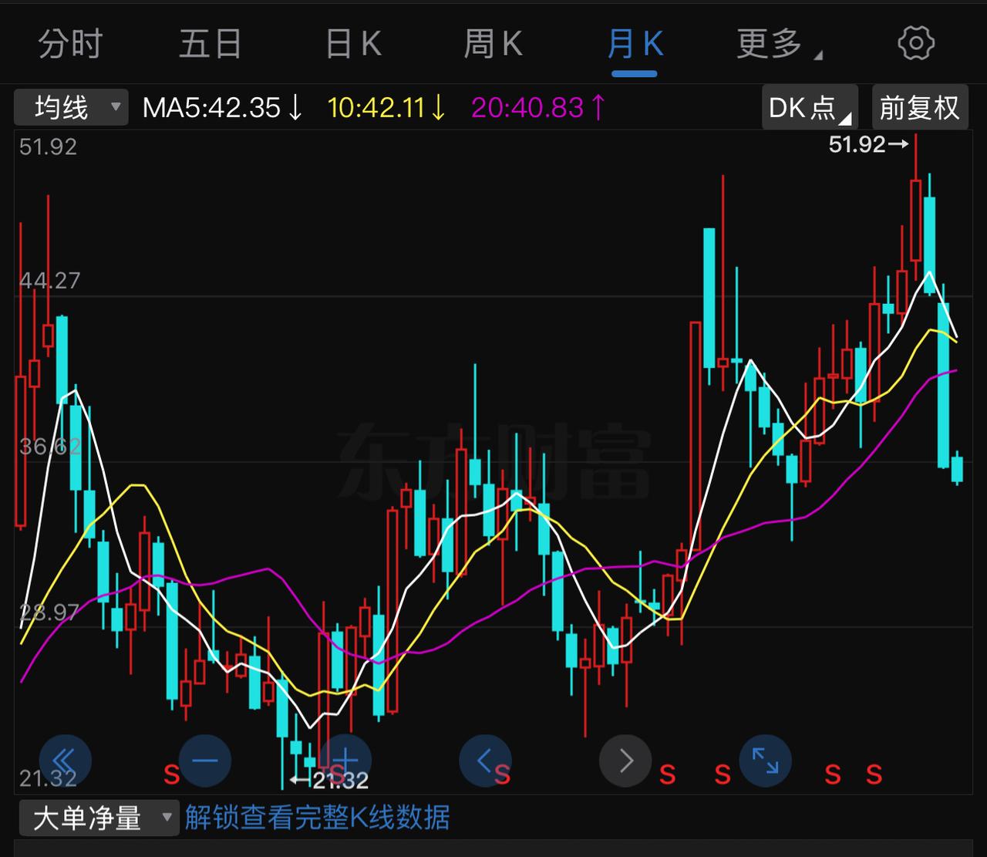Tap the rewind double-arrow chart button
987x857 pixels.
[66, 761]
